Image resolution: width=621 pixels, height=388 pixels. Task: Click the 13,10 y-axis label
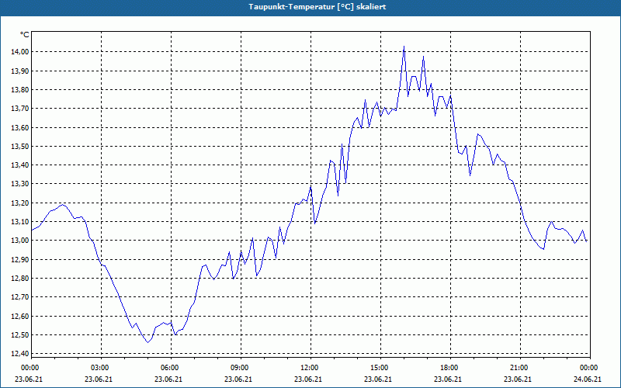pos(19,222)
